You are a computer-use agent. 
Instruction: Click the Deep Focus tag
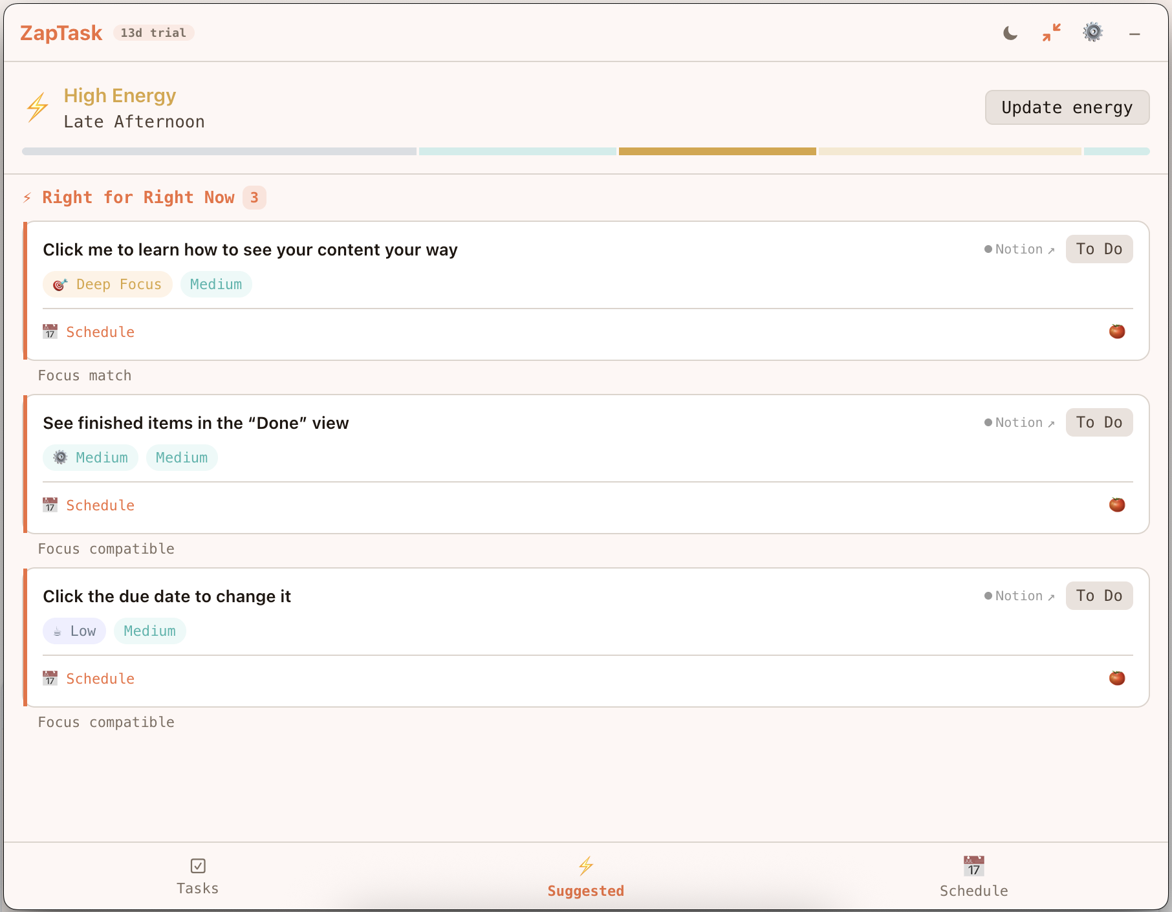tap(107, 285)
